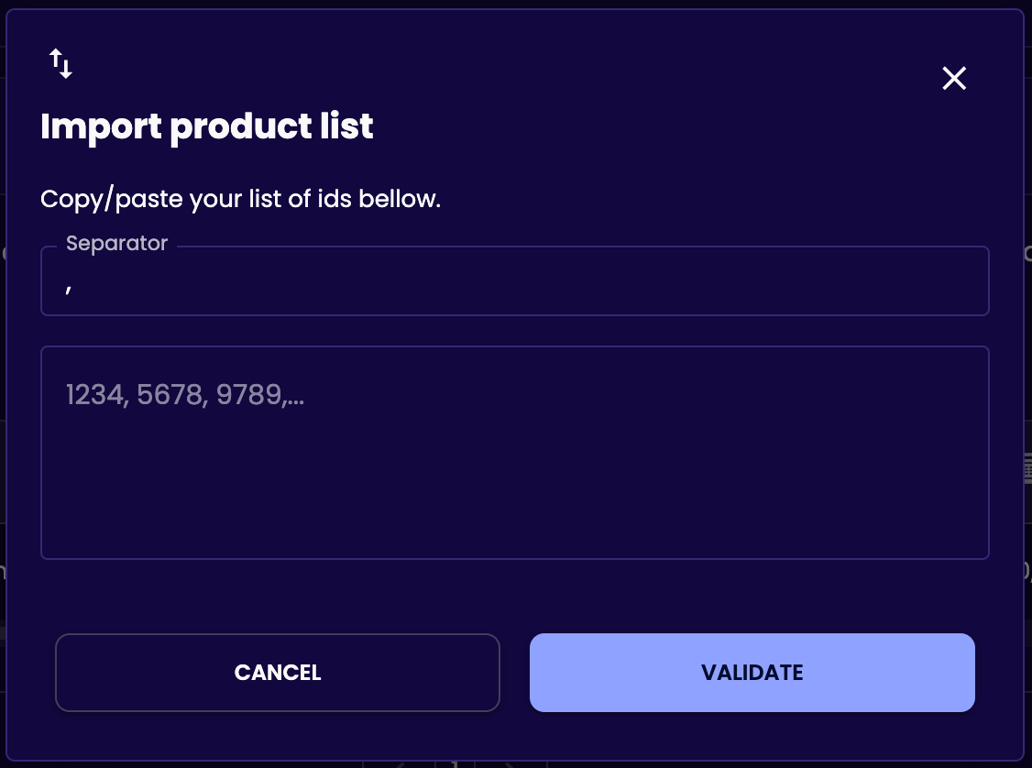This screenshot has height=768, width=1032.
Task: Place the cursor in the Separator text box
Action: (x=515, y=281)
